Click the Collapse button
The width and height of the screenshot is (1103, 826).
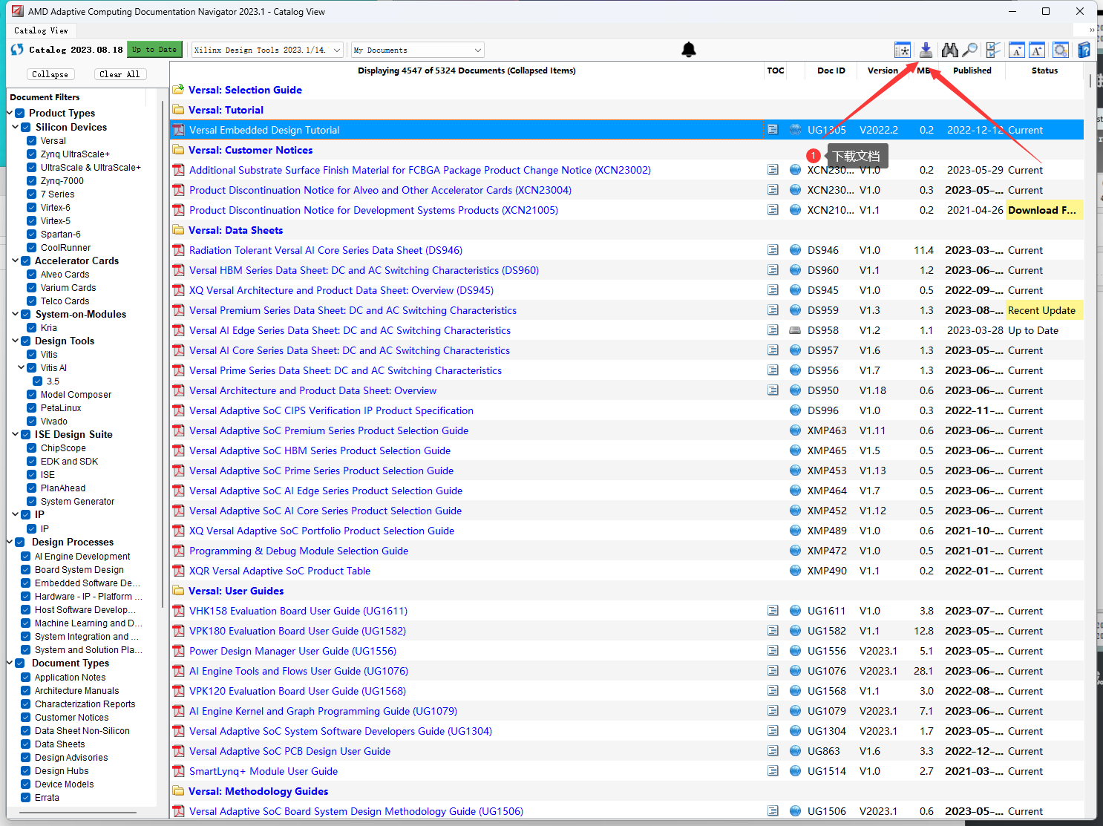pos(50,74)
